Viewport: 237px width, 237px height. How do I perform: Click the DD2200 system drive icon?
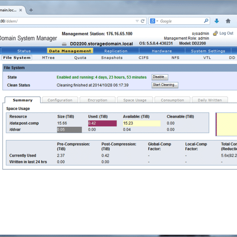pyautogui.click(x=64, y=44)
